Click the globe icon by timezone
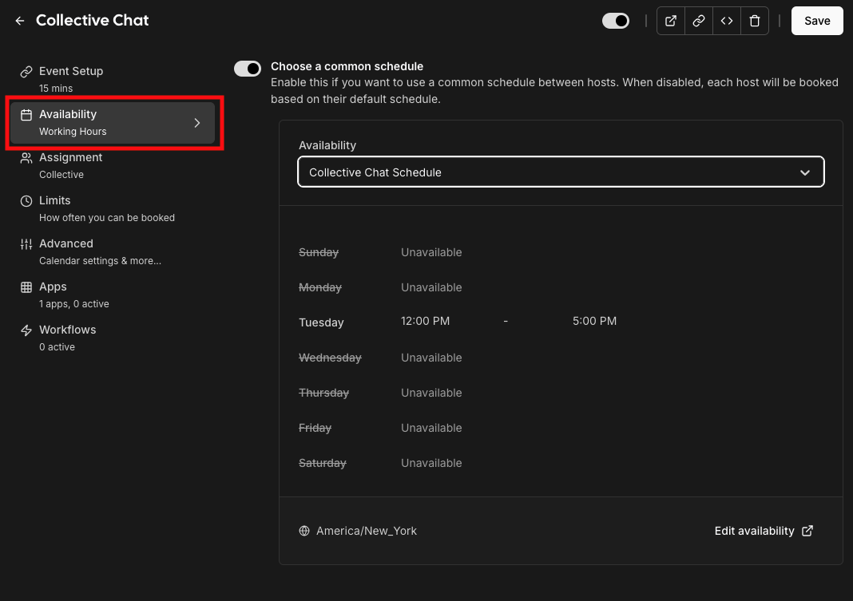Screen dimensions: 853x601 (x=304, y=531)
